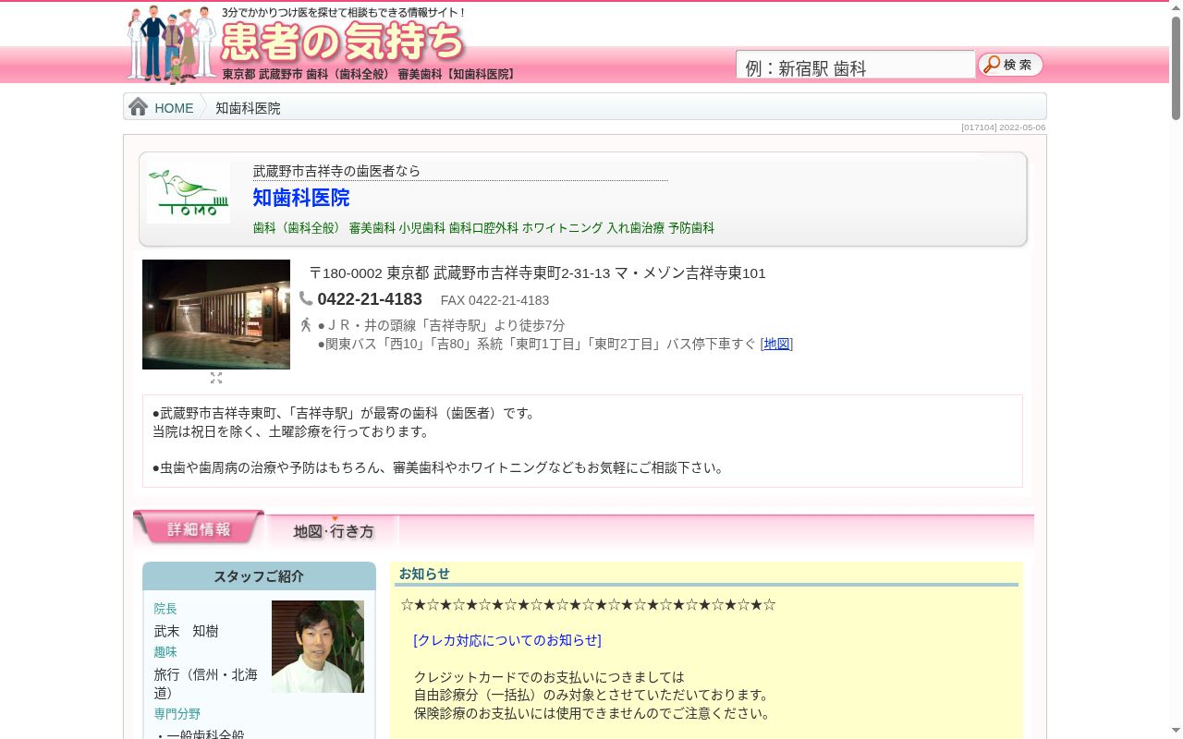The image size is (1183, 739).
Task: Open the 地図 map link
Action: click(776, 344)
